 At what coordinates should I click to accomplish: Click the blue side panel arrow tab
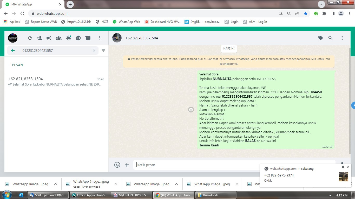point(353,105)
